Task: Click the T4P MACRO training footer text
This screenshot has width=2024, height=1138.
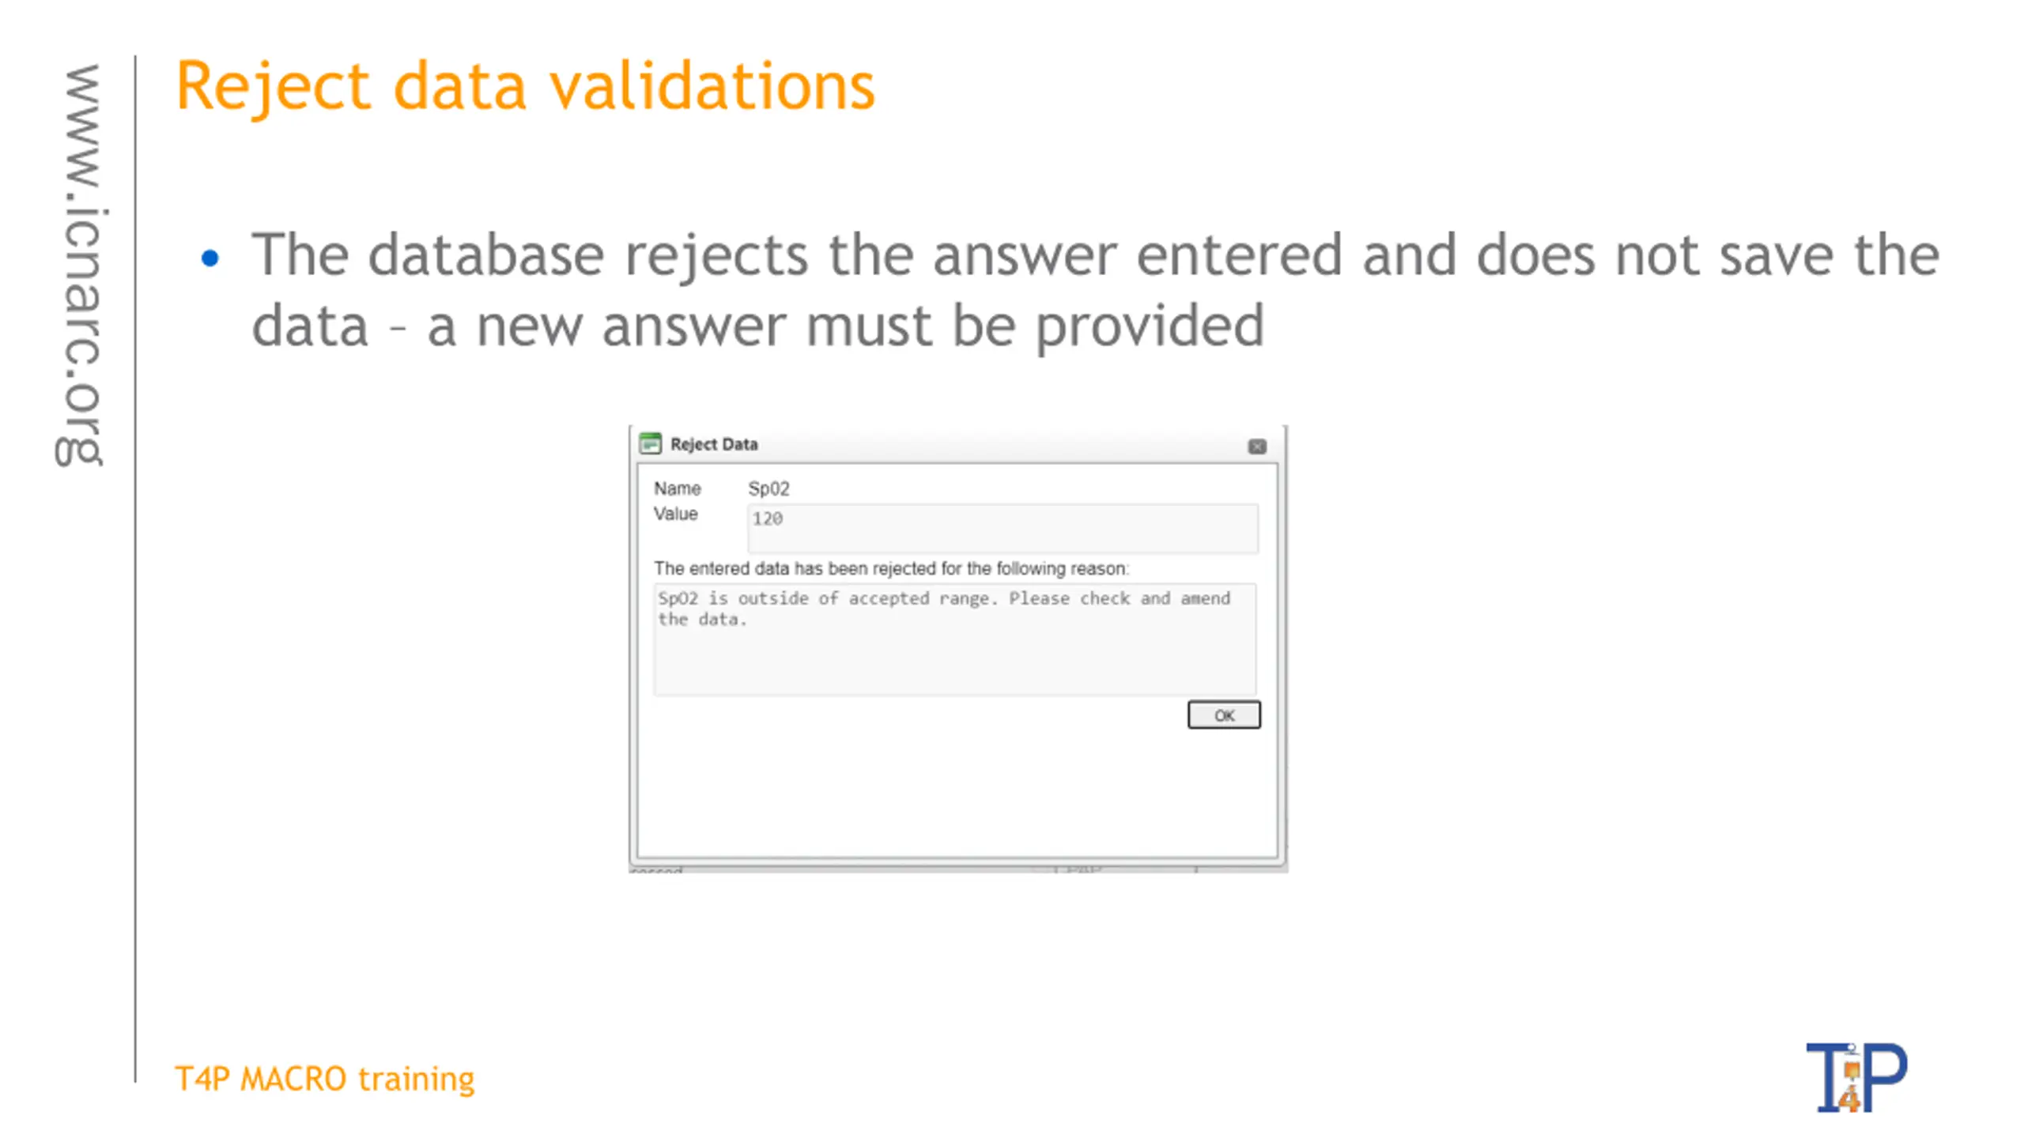Action: coord(324,1079)
